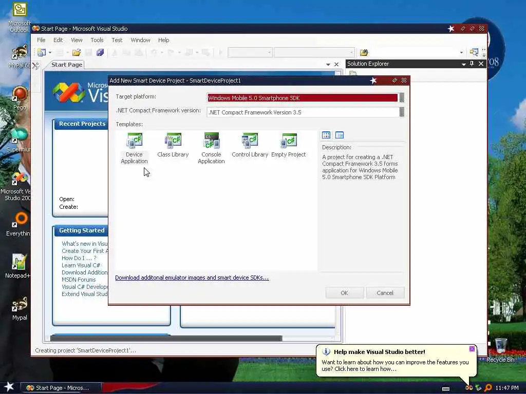
Task: Open the Notepad++ desktop shortcut
Action: [x=18, y=266]
